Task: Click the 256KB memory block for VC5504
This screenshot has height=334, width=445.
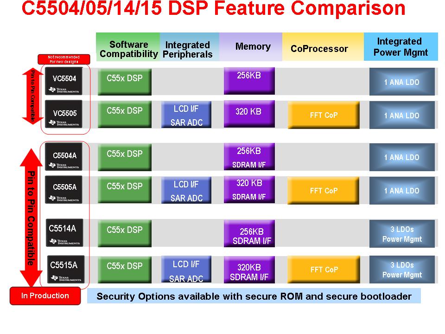Action: pos(249,81)
